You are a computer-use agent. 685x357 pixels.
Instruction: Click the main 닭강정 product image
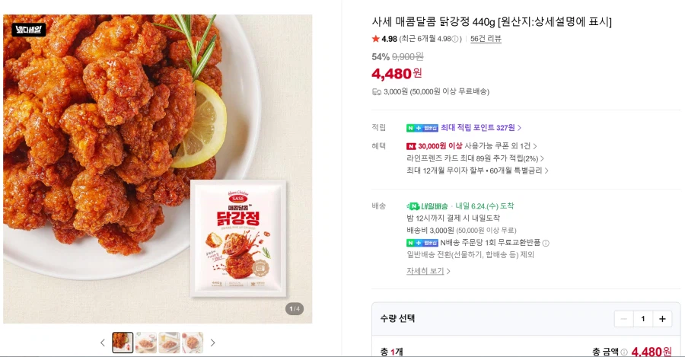coord(158,169)
